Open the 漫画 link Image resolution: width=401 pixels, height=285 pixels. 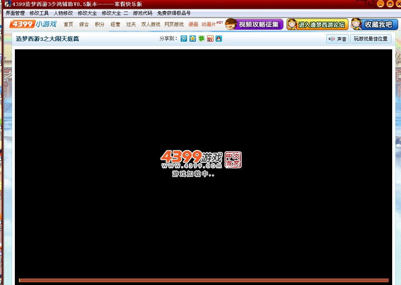[x=193, y=24]
